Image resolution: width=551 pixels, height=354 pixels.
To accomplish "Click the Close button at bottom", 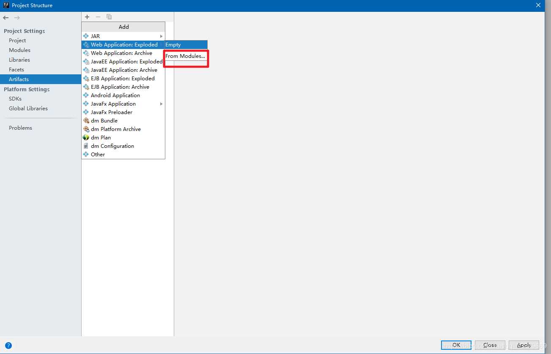I will (490, 345).
